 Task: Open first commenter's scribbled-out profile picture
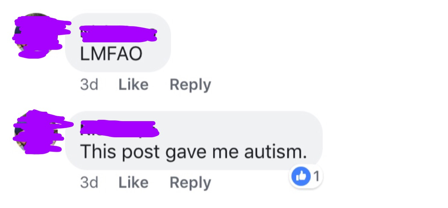pos(39,35)
